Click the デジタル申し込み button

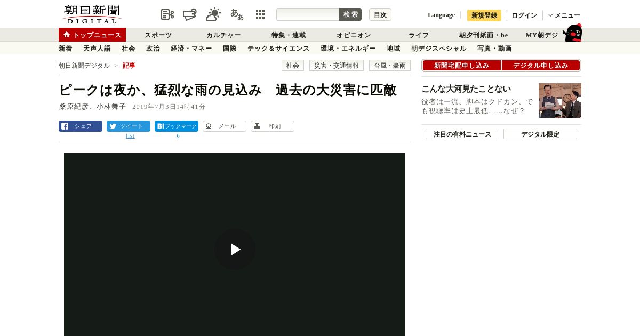541,66
